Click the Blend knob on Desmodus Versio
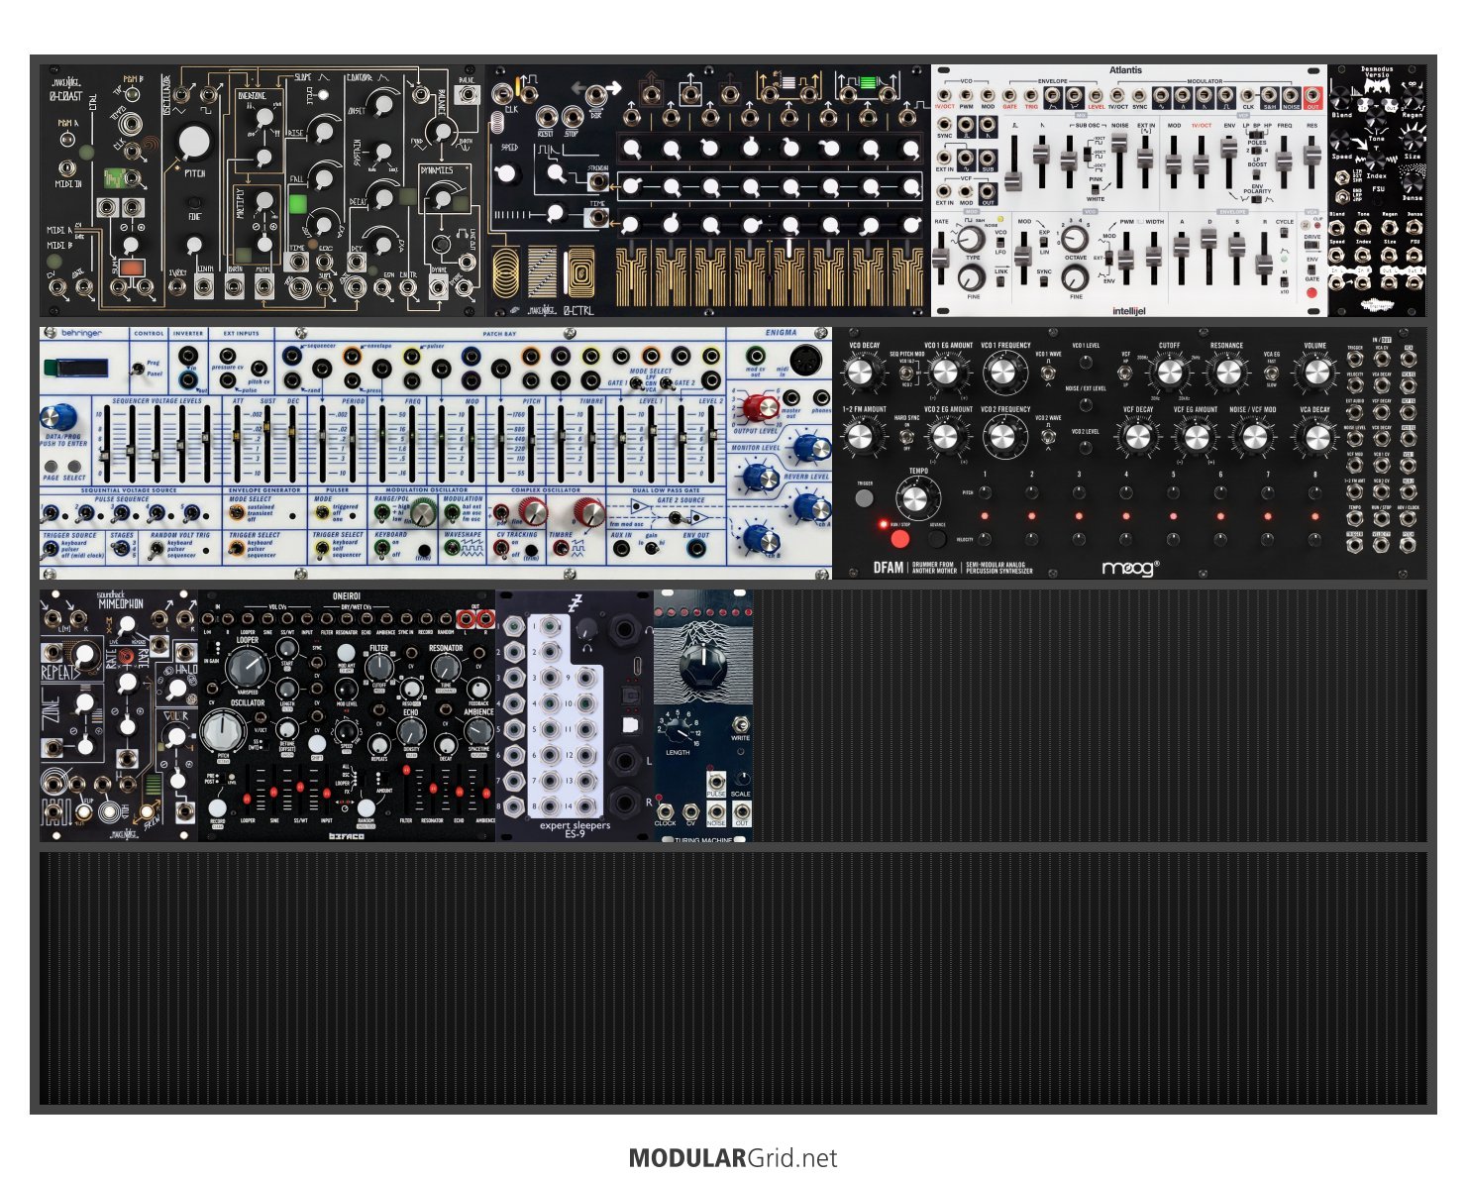Viewport: 1467px width, 1179px height. click(x=1342, y=98)
